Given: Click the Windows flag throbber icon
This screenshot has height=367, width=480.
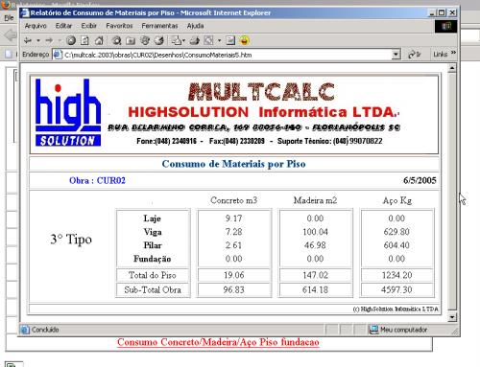Looking at the screenshot, I should (x=445, y=26).
